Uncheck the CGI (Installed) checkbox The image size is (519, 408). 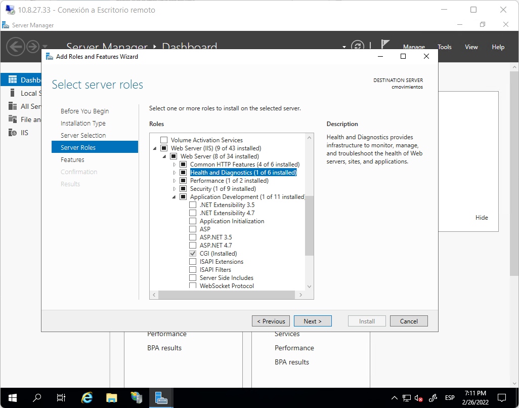point(192,253)
